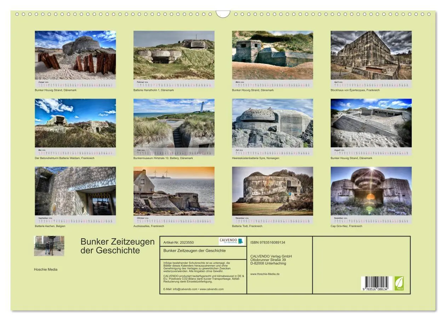Click caption 'Batterie Aachen, Belgien'
The image size is (446, 321).
[50, 226]
